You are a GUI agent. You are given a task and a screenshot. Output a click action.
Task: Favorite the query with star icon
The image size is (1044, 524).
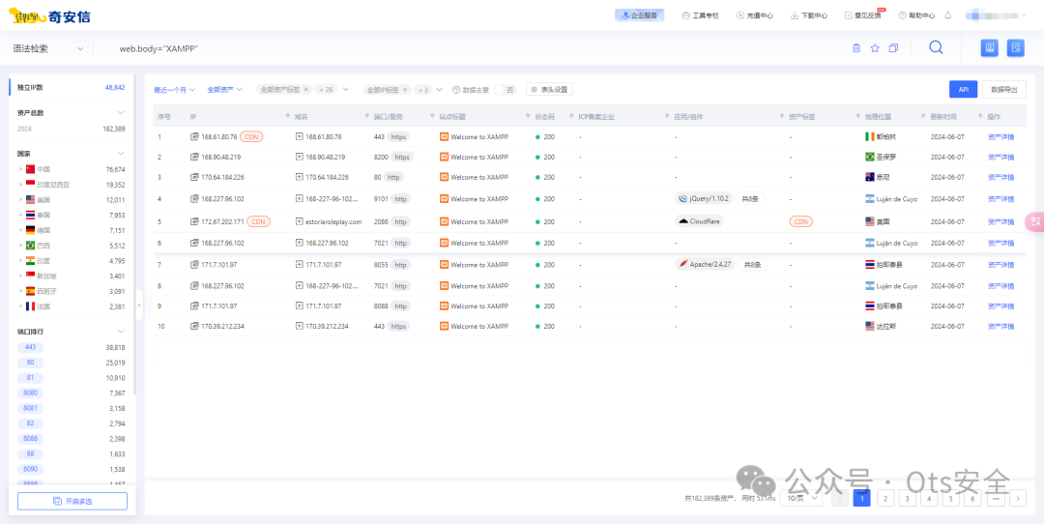pyautogui.click(x=875, y=48)
